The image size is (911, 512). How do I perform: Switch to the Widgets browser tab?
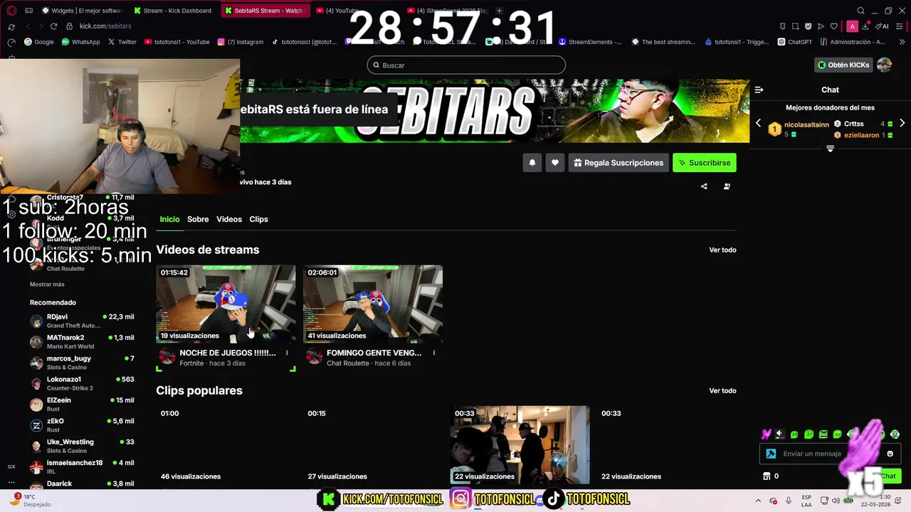point(82,11)
